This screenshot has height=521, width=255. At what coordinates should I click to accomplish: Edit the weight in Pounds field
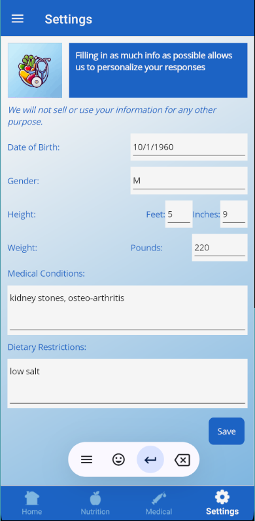[220, 248]
